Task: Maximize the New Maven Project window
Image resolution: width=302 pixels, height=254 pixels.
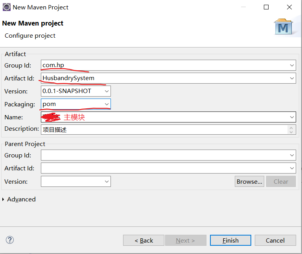Action: [x=266, y=7]
